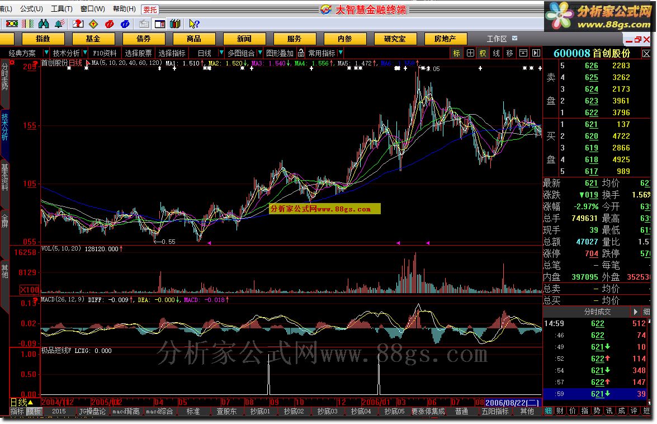Open the 经典方案 dropdown arrow
This screenshot has height=424, width=657.
(x=46, y=53)
